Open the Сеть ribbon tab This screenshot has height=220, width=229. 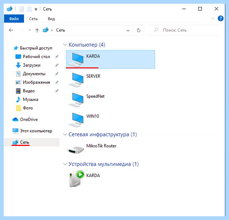(x=33, y=19)
